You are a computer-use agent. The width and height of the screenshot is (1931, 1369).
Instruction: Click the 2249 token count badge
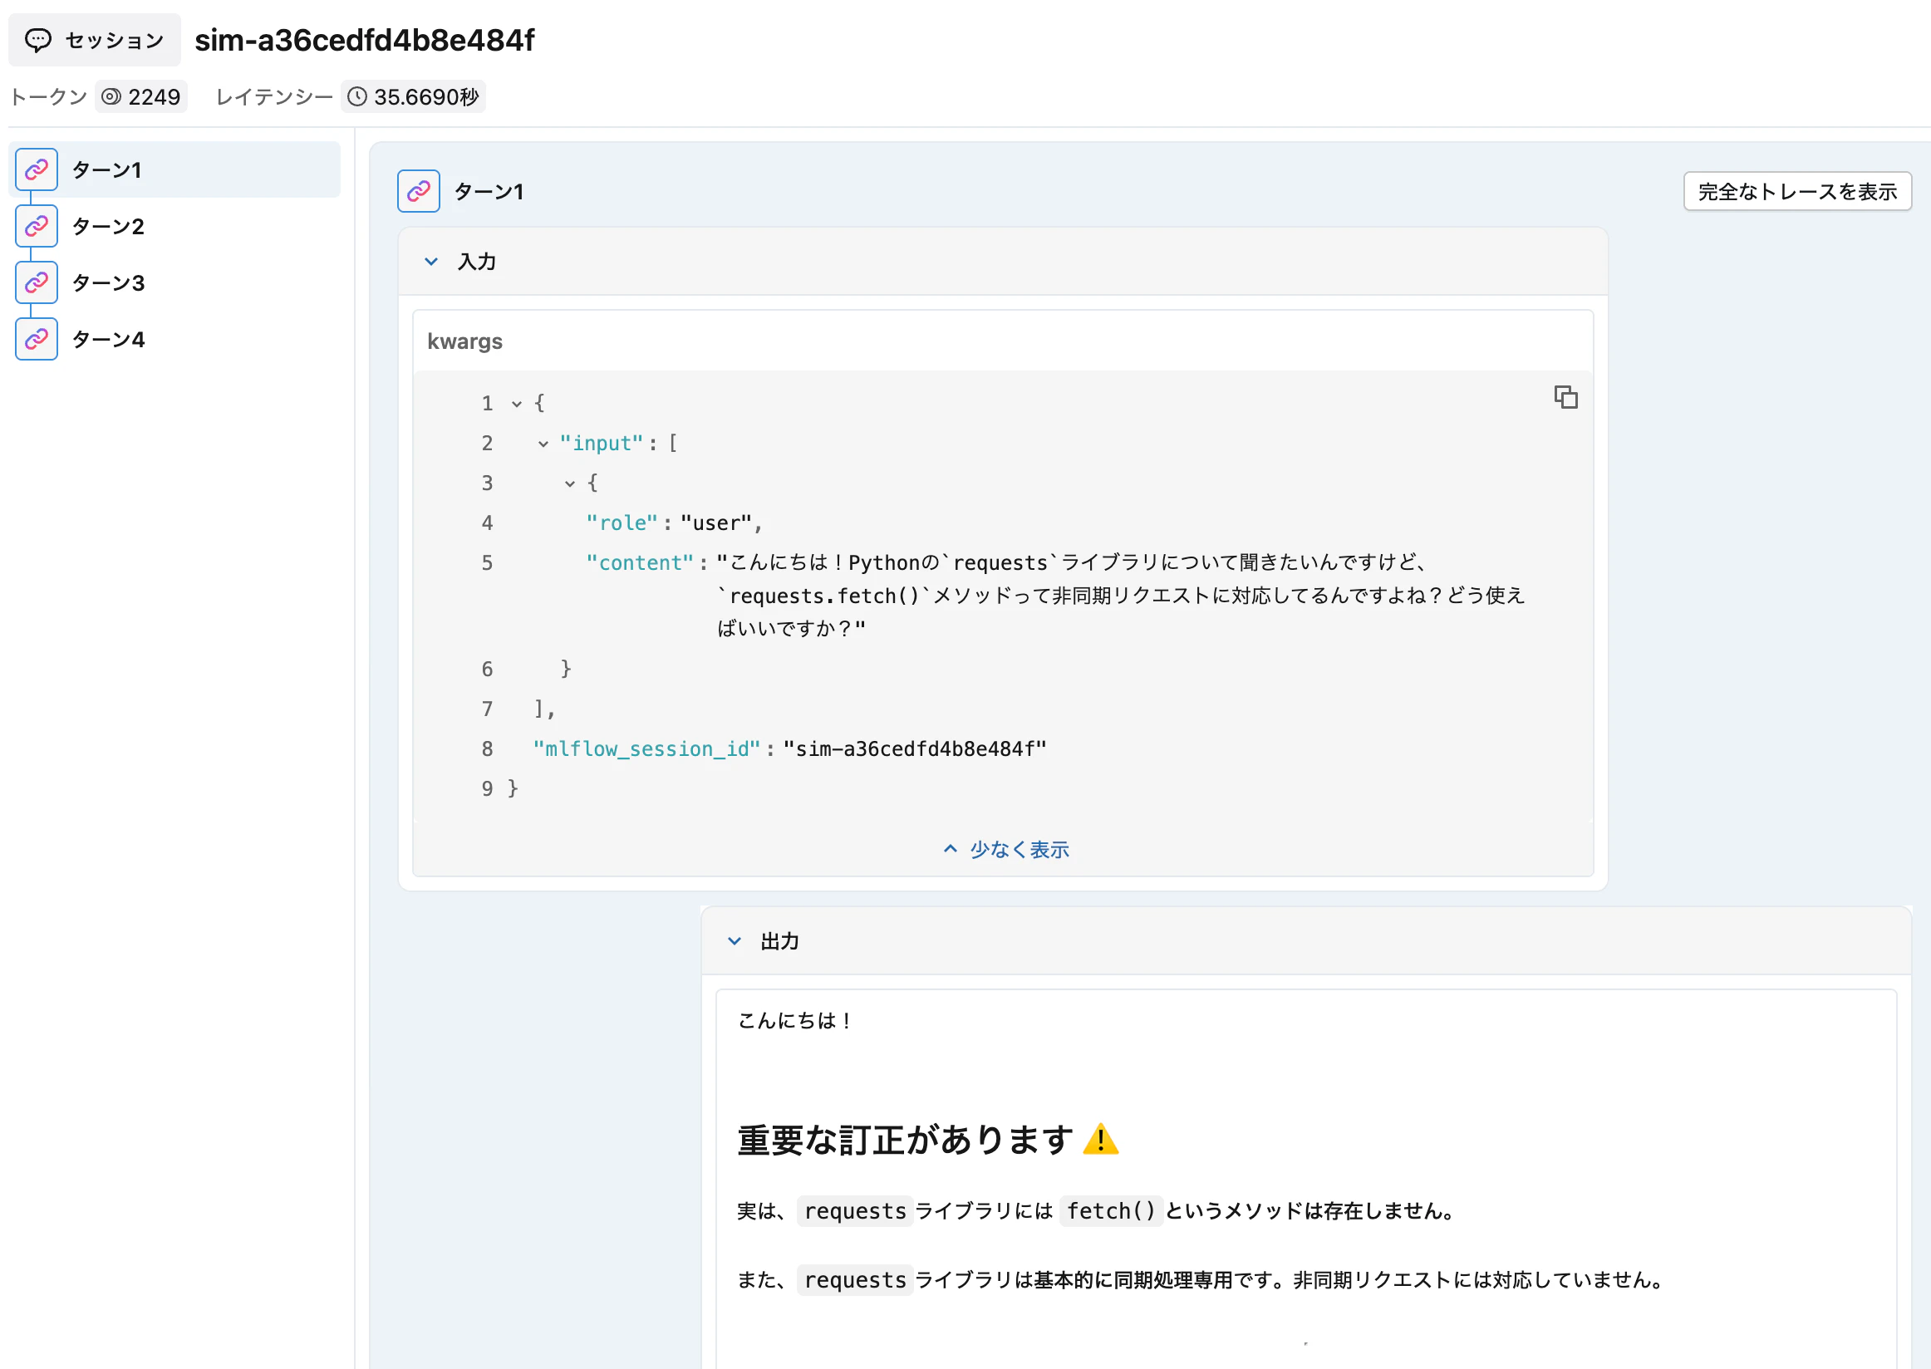pos(140,96)
